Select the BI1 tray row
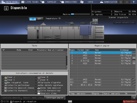The image size is (137, 103). [103, 79]
